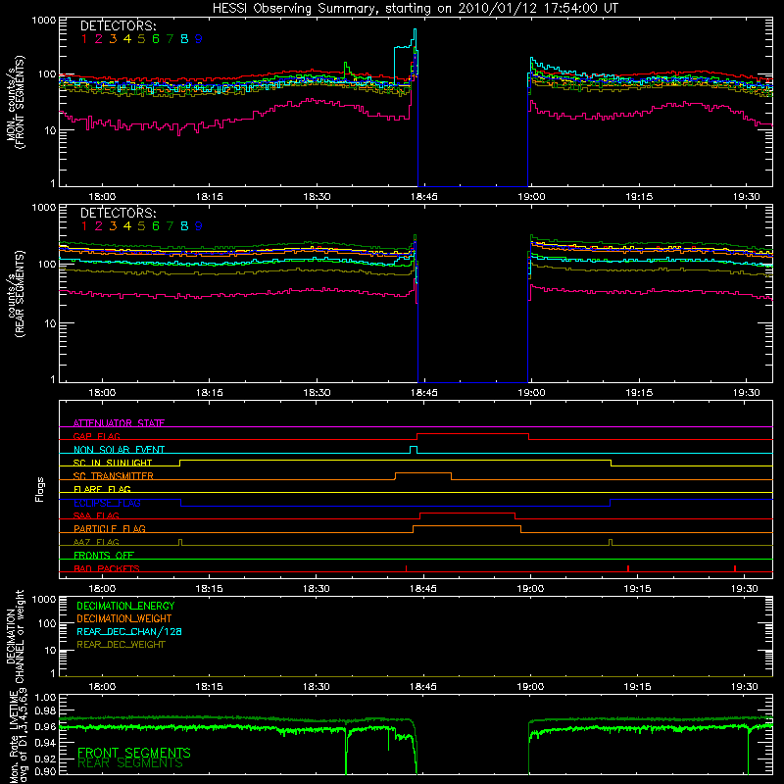
Task: Select detector 5 in rear segments legend
Action: (141, 226)
